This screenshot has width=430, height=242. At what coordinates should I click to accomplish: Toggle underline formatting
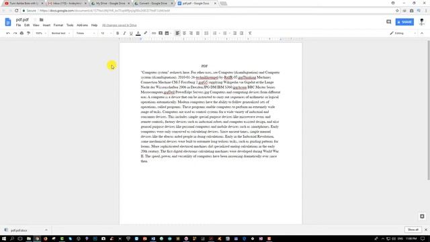point(131,33)
